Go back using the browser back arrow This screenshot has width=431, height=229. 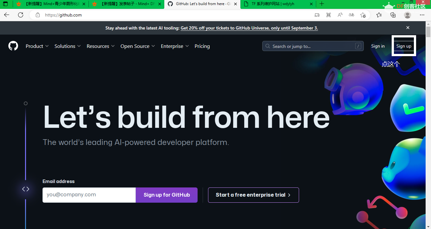tap(7, 15)
